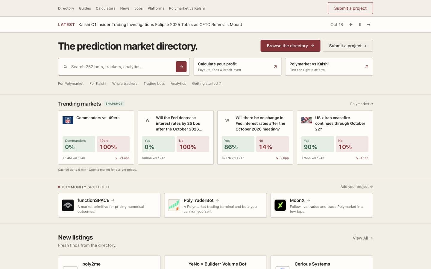Go to News in the top navigation
The width and height of the screenshot is (431, 269).
[x=125, y=8]
